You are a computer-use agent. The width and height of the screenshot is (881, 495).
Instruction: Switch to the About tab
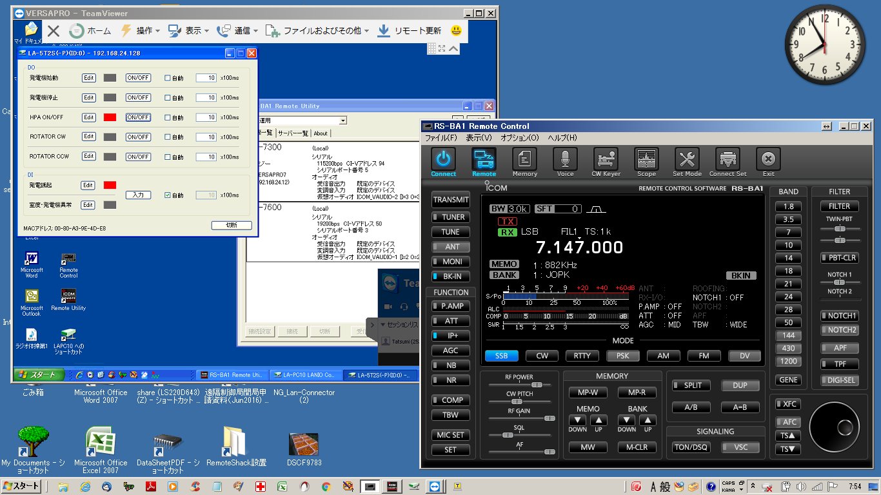pyautogui.click(x=320, y=133)
